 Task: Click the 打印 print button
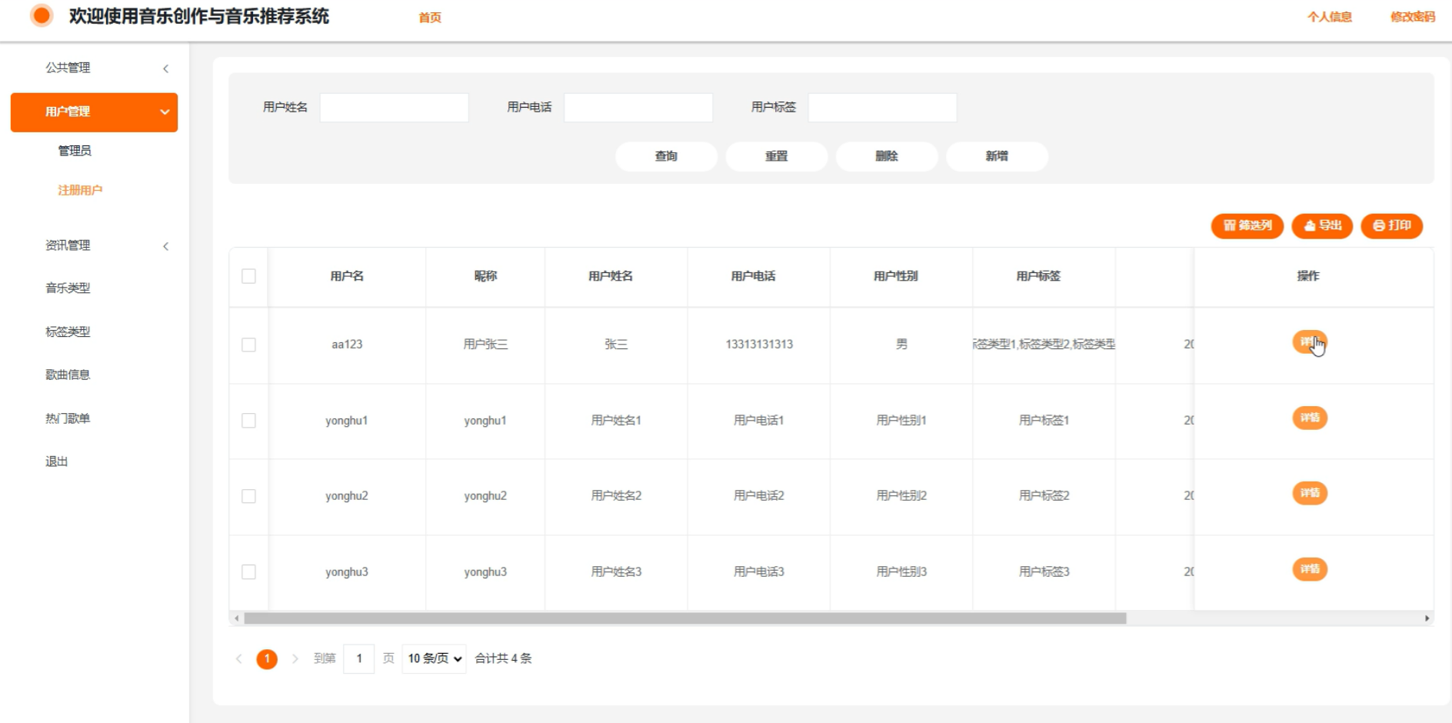pos(1391,225)
